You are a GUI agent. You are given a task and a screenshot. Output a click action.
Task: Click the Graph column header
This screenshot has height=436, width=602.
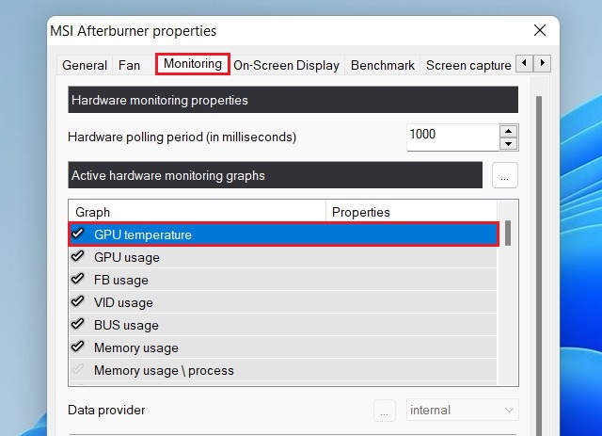(x=198, y=212)
